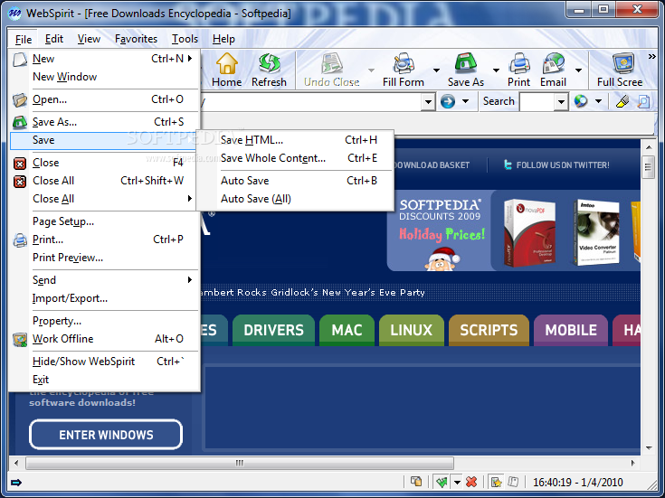Open the Tools menu
The width and height of the screenshot is (665, 498).
[185, 39]
